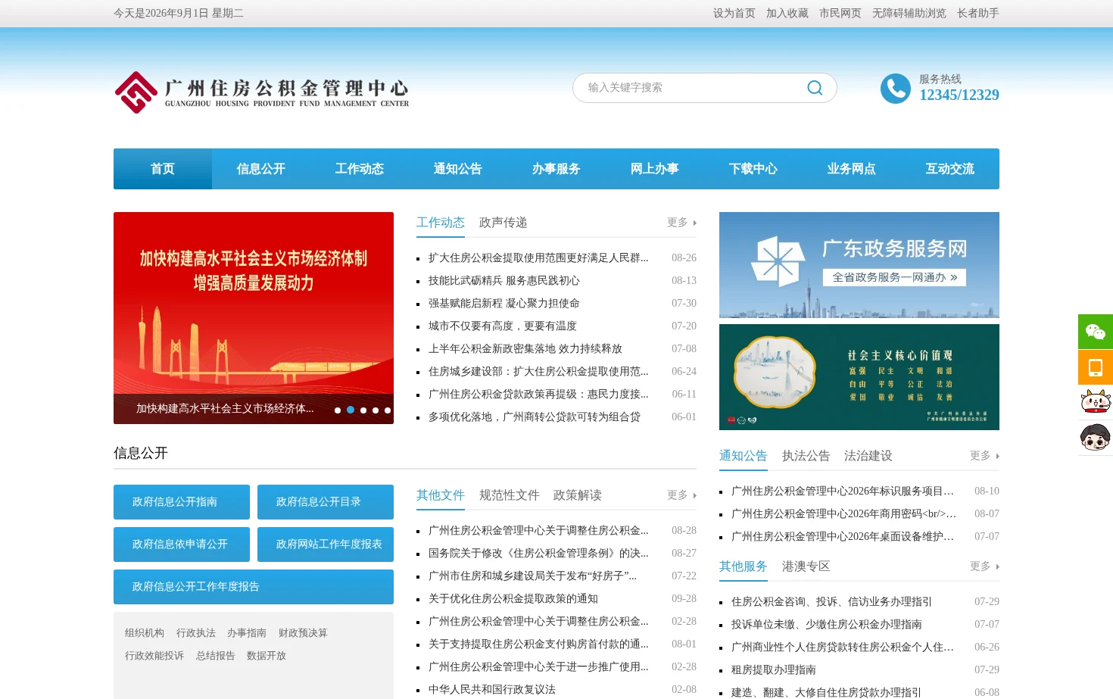
Task: Click the cow mascot sidebar icon
Action: click(1096, 402)
